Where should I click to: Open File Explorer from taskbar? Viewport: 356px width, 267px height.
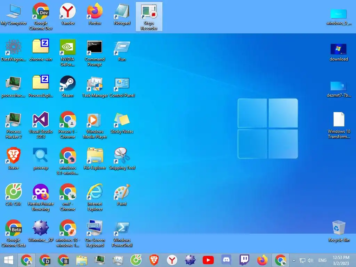pyautogui.click(x=81, y=260)
